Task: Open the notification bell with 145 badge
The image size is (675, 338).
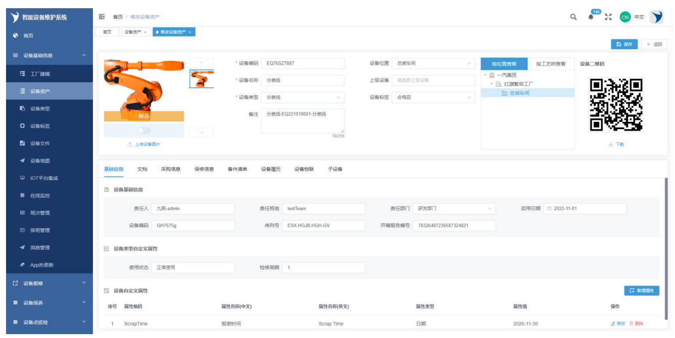Action: coord(591,17)
